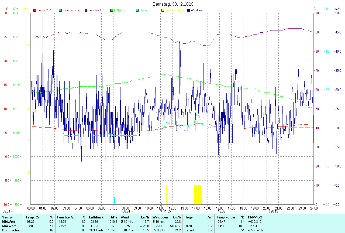Click the 24:00 tick label on time axis

coord(314,208)
